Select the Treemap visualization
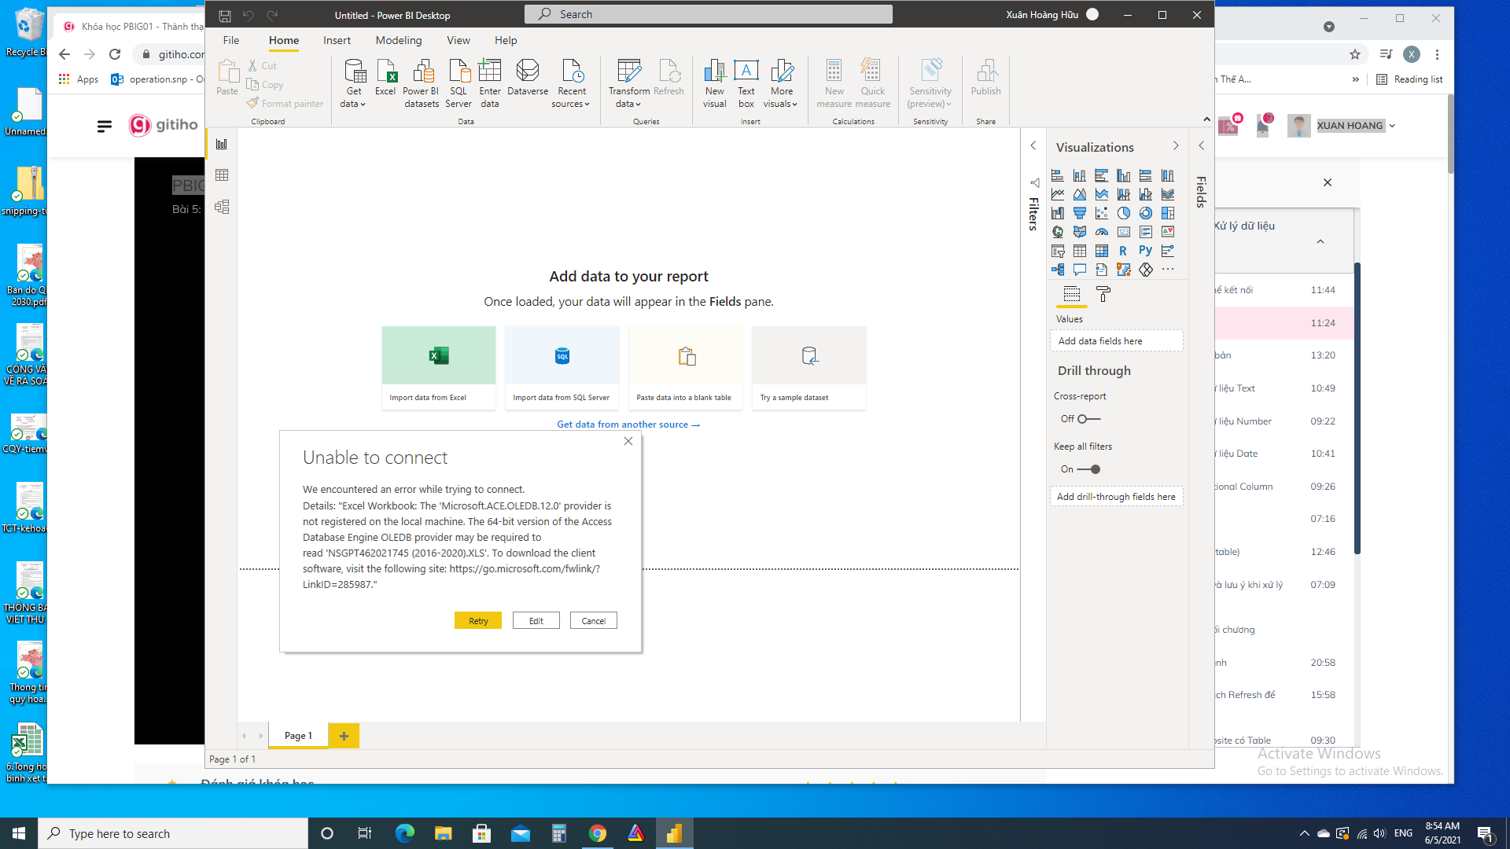The image size is (1510, 849). (x=1168, y=213)
